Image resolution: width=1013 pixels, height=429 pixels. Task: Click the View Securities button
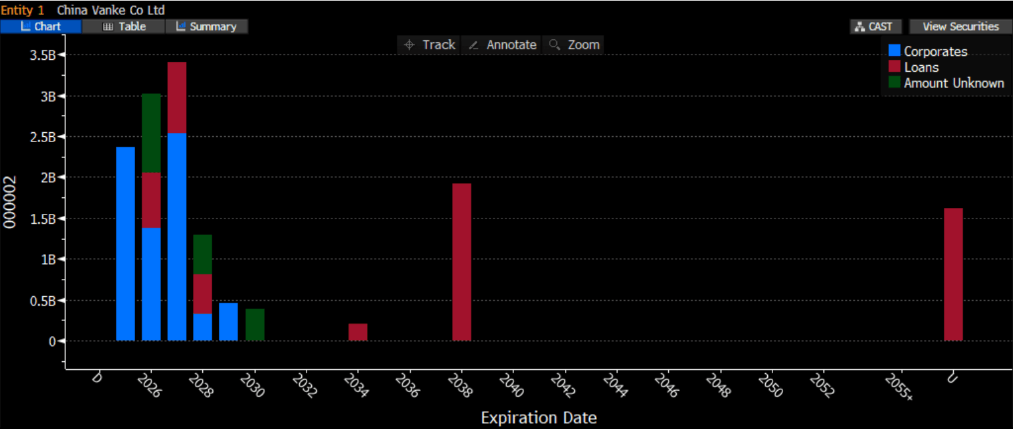point(960,26)
